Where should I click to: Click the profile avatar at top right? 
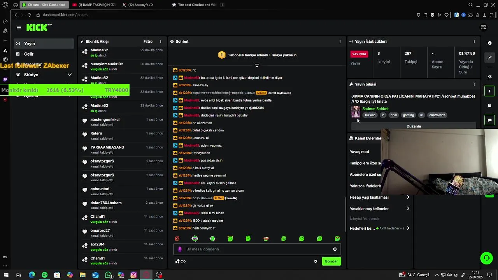(x=484, y=27)
